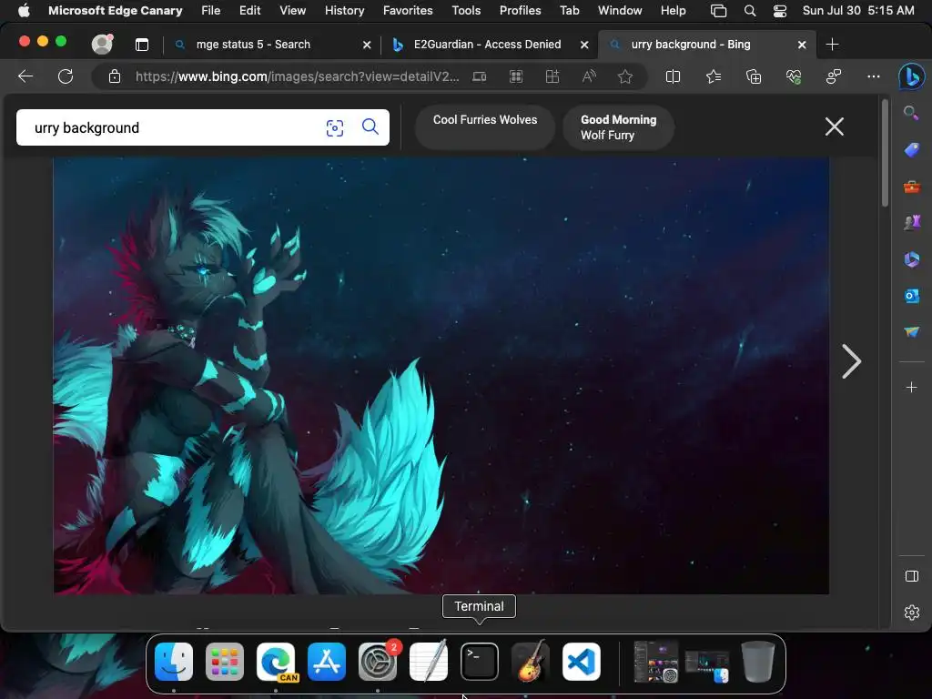Add this page to favorites star

click(624, 76)
